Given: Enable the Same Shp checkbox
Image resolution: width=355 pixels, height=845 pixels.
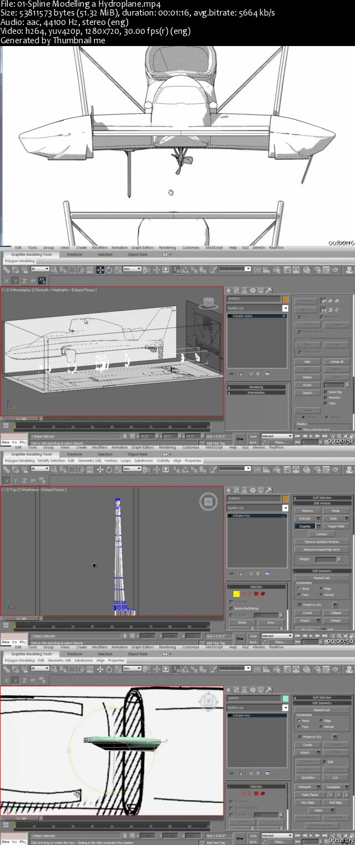Looking at the screenshot, I should pyautogui.click(x=326, y=392).
